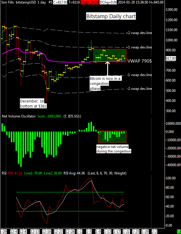Image resolution: width=181 pixels, height=234 pixels.
Task: Select the 'Bitstamp Daily chart' title label
Action: click(x=111, y=16)
